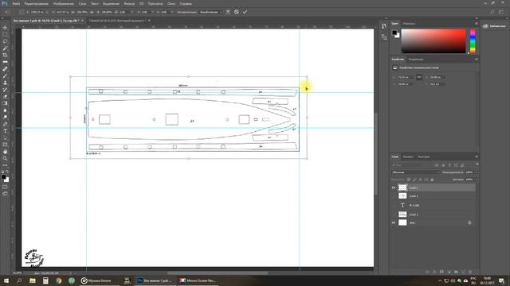Hide the selected top layer eye
510x286 pixels.
tap(394, 187)
